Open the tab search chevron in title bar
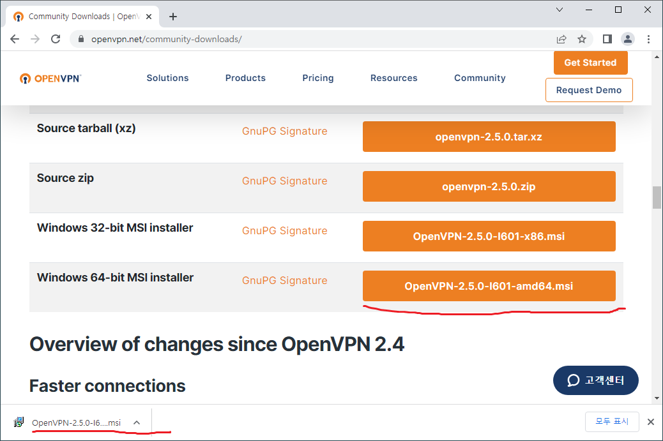The image size is (663, 441). coord(560,10)
